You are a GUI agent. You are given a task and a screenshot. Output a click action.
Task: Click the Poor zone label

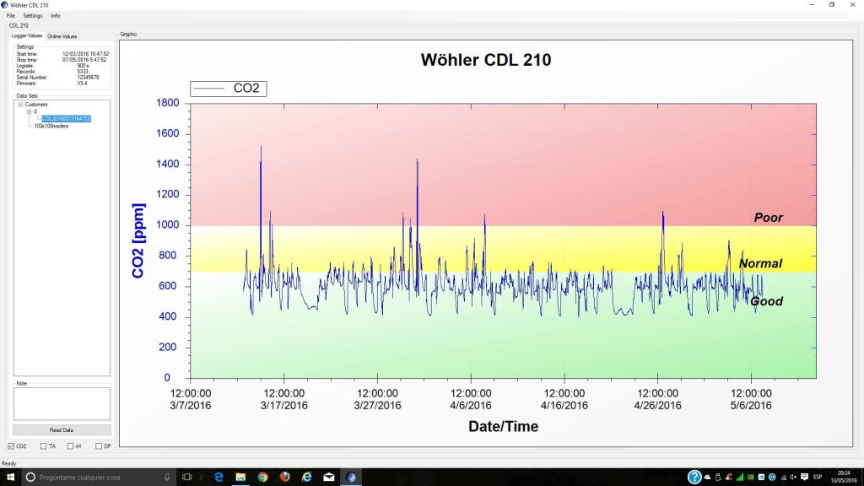768,218
